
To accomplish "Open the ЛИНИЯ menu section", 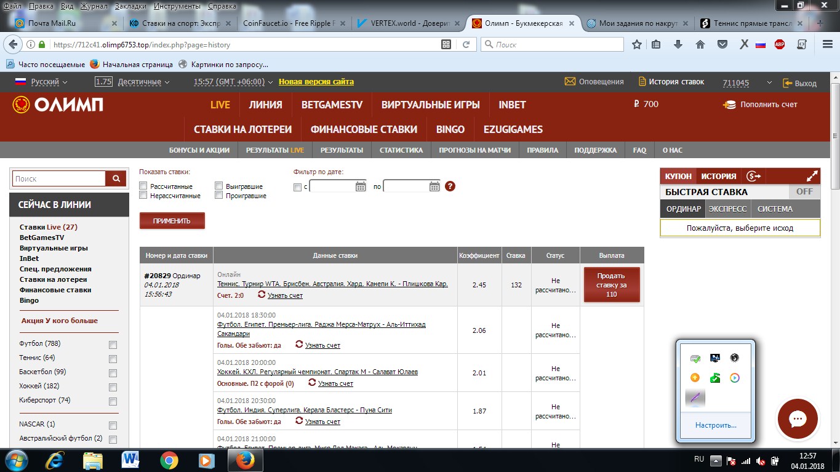I will click(265, 105).
